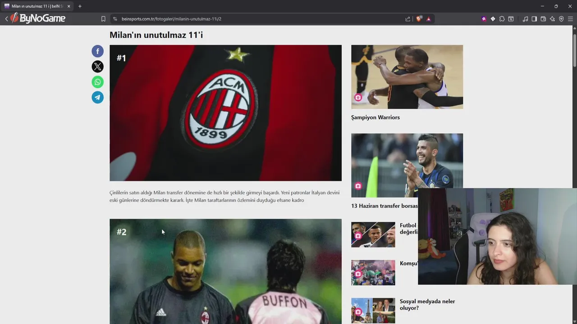The image size is (577, 324).
Task: Close the Milan ın unutulmaz 11 i tab
Action: click(x=69, y=6)
